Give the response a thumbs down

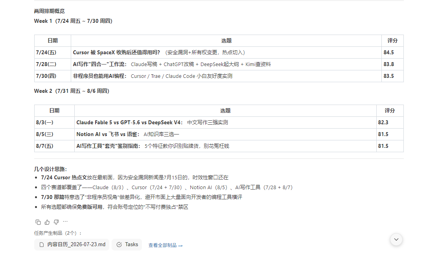(56, 222)
